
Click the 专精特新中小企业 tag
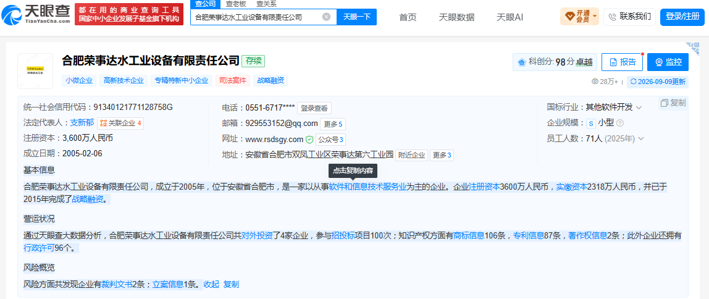(x=182, y=80)
